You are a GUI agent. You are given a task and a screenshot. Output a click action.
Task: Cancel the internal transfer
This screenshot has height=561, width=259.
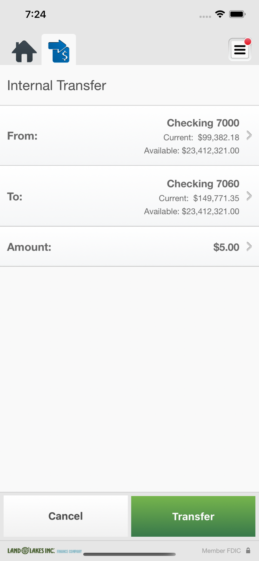pyautogui.click(x=65, y=516)
